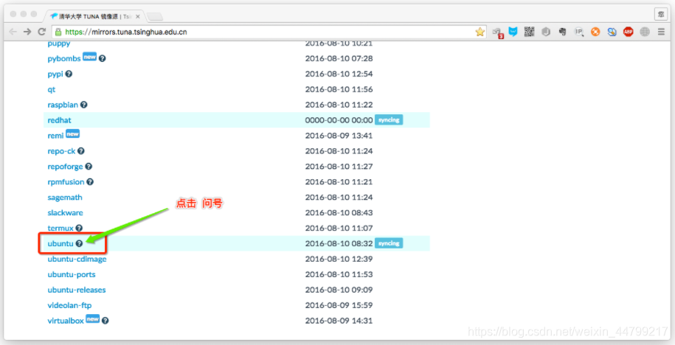This screenshot has width=675, height=345.
Task: Open the rpmfusion help question mark
Action: [x=90, y=182]
